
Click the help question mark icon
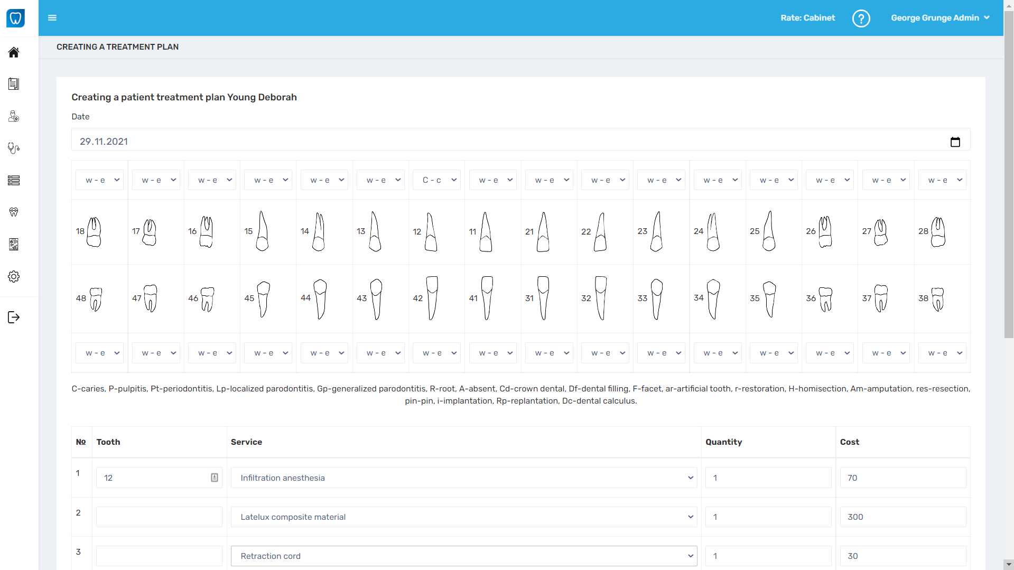pos(861,18)
